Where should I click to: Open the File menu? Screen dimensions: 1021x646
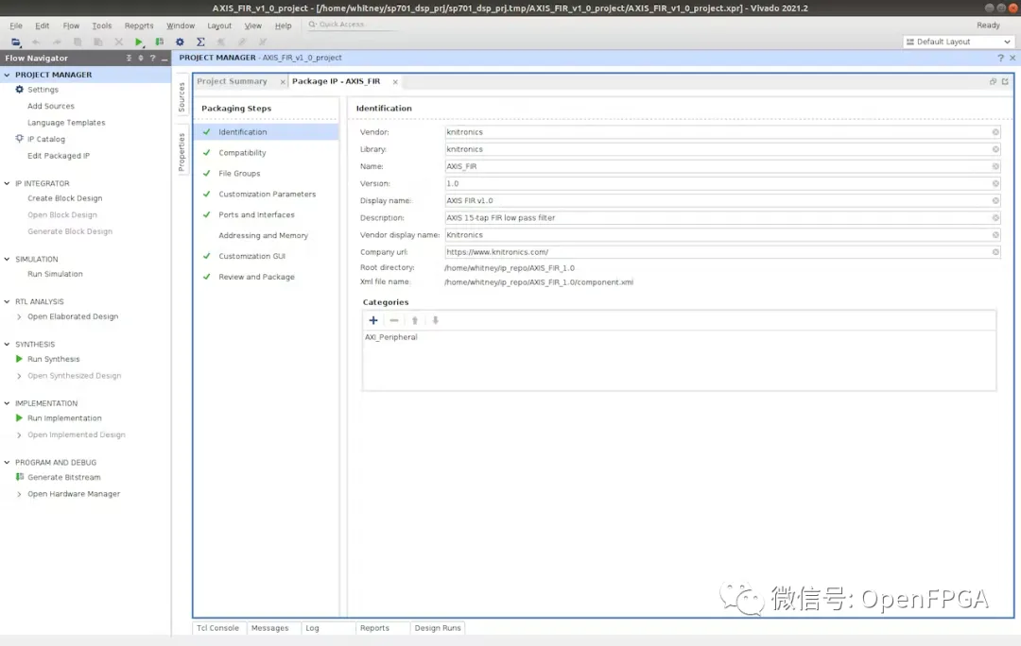click(16, 25)
